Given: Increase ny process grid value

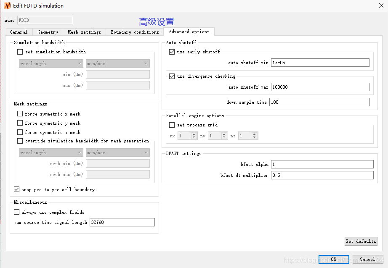Looking at the screenshot, I should coord(224,134).
